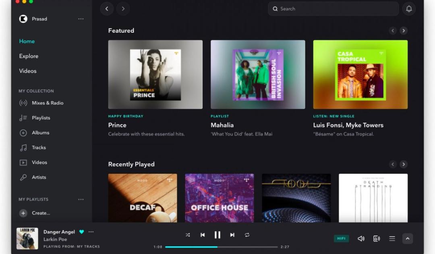Toggle repeat mode
435x254 pixels.
click(247, 235)
